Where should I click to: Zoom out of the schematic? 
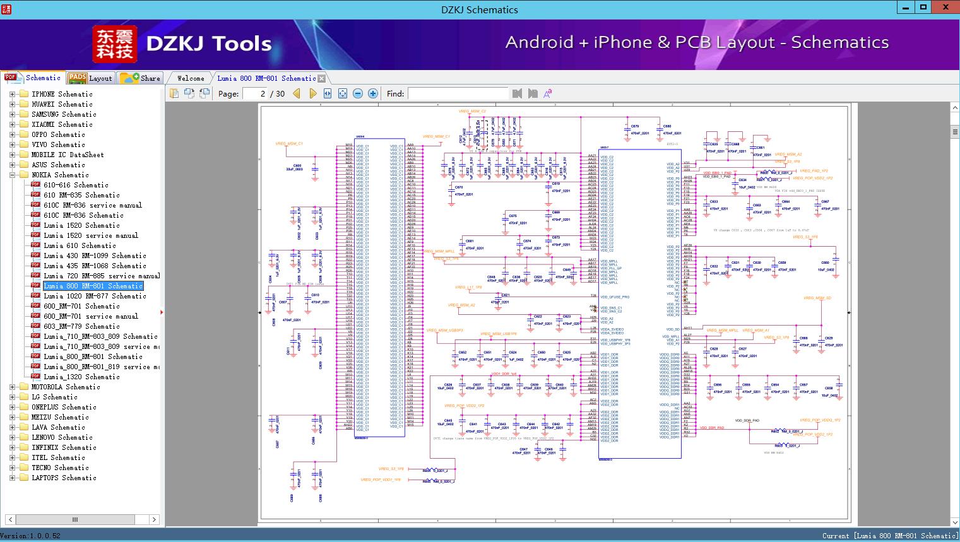click(x=358, y=93)
